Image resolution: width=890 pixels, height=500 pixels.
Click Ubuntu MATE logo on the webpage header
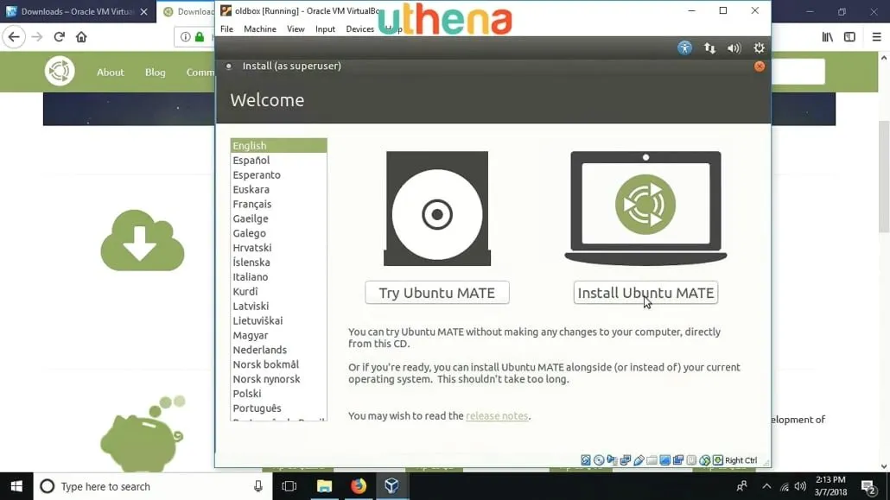click(60, 71)
